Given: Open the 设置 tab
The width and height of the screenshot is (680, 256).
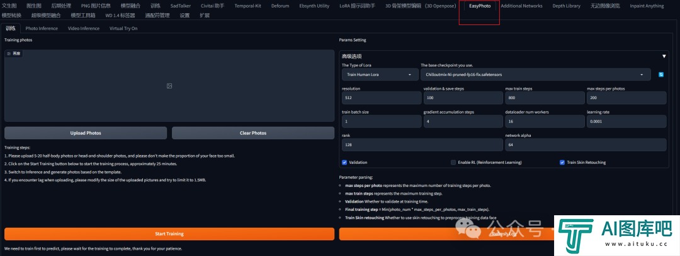Looking at the screenshot, I should (x=184, y=15).
